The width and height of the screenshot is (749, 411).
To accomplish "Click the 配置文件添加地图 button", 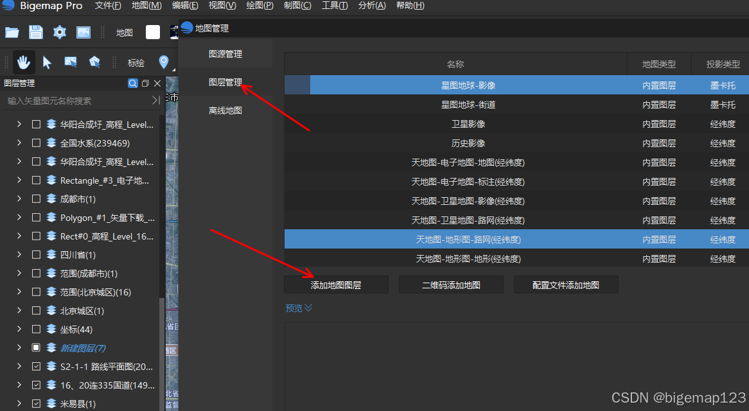I will (x=566, y=285).
